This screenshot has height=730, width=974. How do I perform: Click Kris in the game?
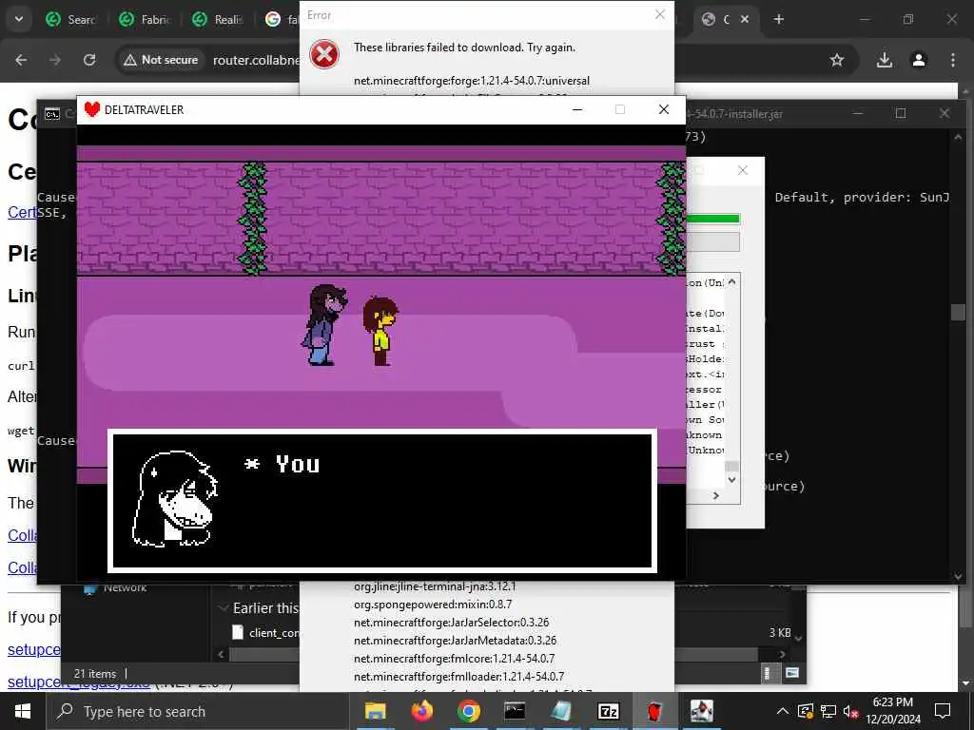(380, 331)
